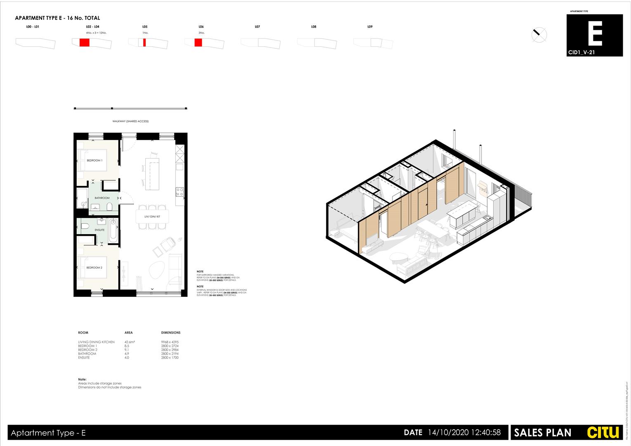Select the BEDROOM 1 room on floor plan

tap(95, 160)
